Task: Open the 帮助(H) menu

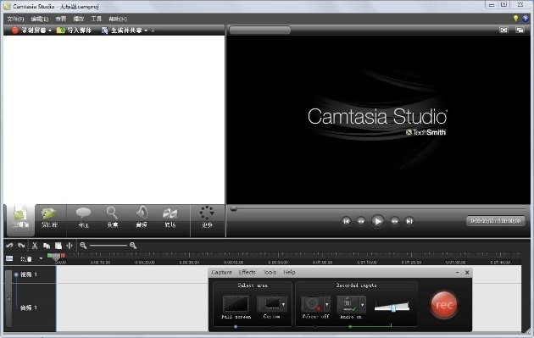Action: [118, 19]
